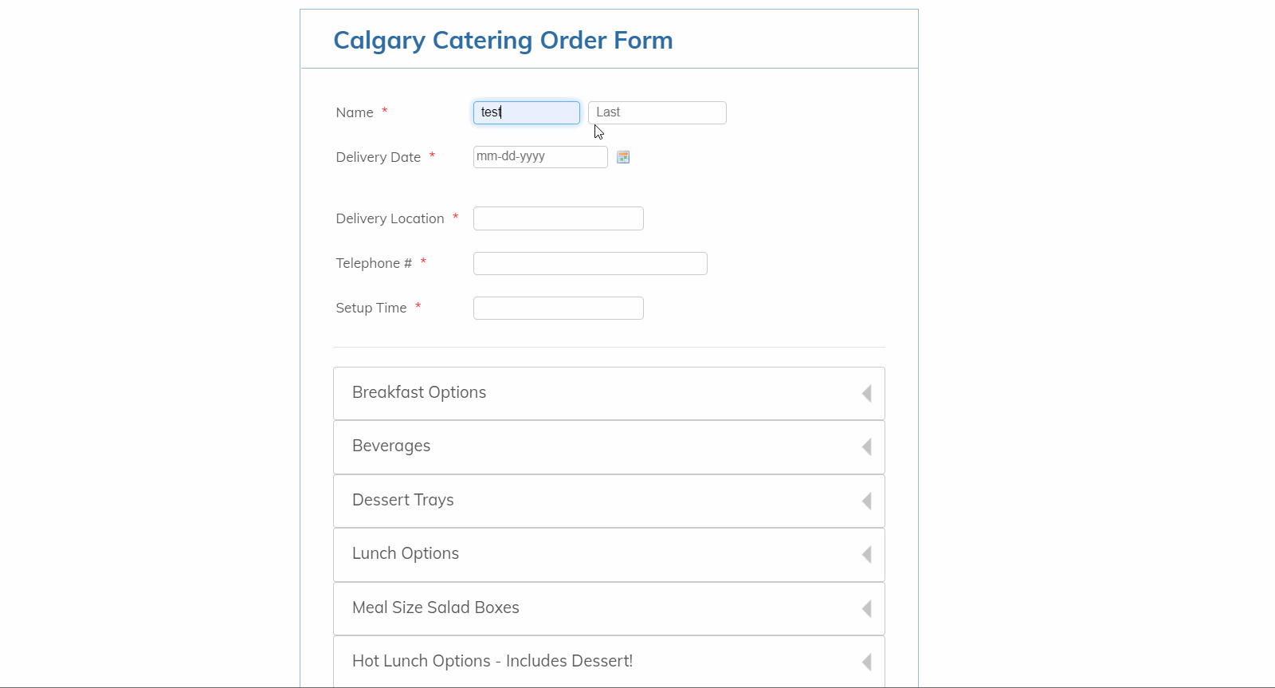Screen dimensions: 1275x688
Task: Focus the Delivery Date mm-dd-yyyy field
Action: tap(539, 156)
